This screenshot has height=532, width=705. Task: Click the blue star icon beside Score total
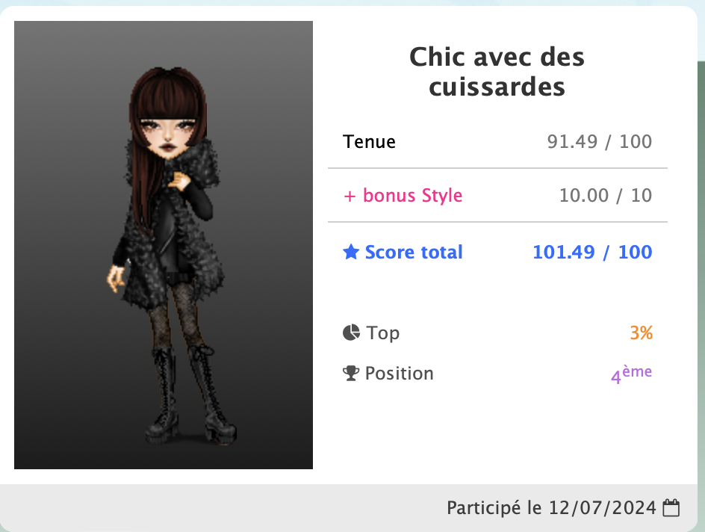pyautogui.click(x=351, y=252)
